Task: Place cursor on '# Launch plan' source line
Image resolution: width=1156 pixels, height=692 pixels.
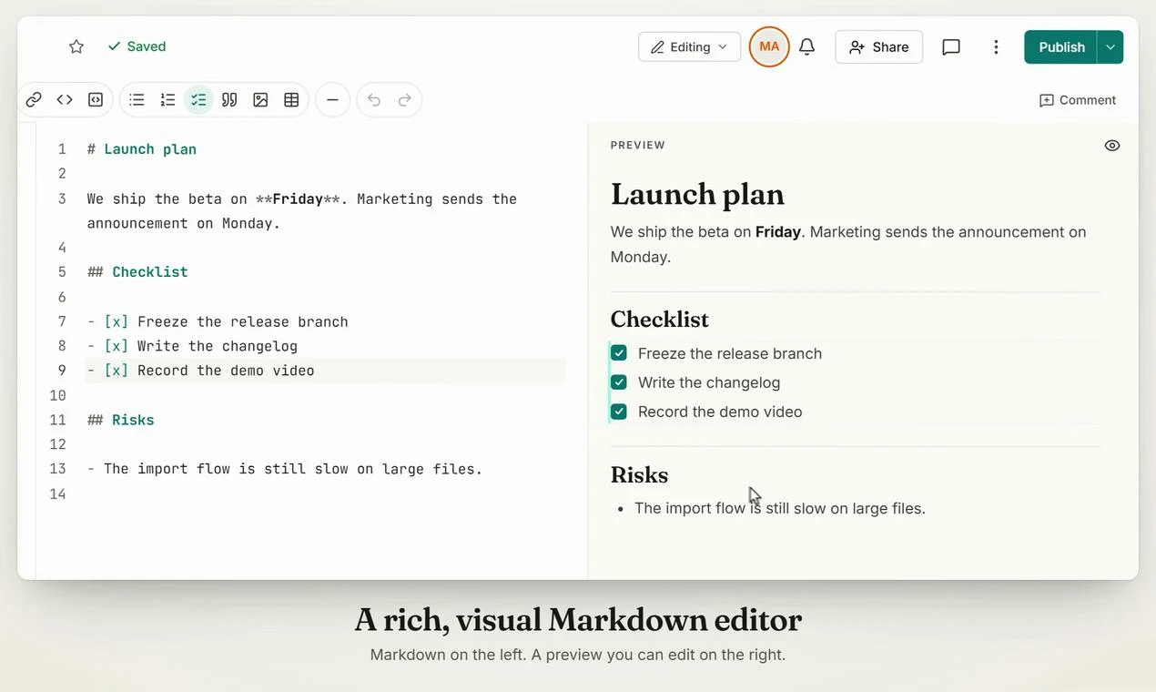Action: pyautogui.click(x=142, y=149)
